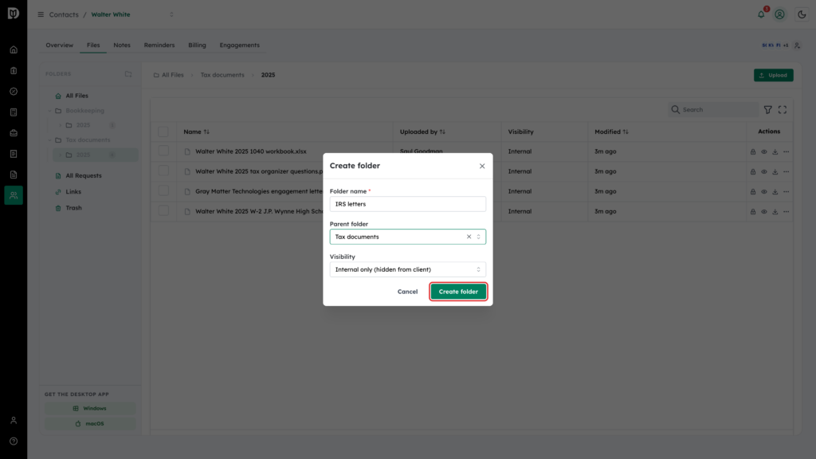Open the filter icon beside Search
This screenshot has height=459, width=816.
pyautogui.click(x=767, y=110)
